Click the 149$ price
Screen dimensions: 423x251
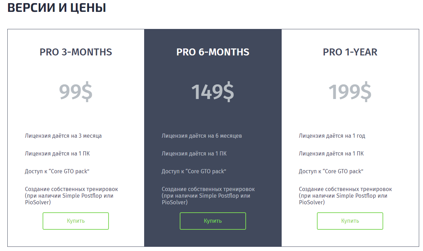213,92
